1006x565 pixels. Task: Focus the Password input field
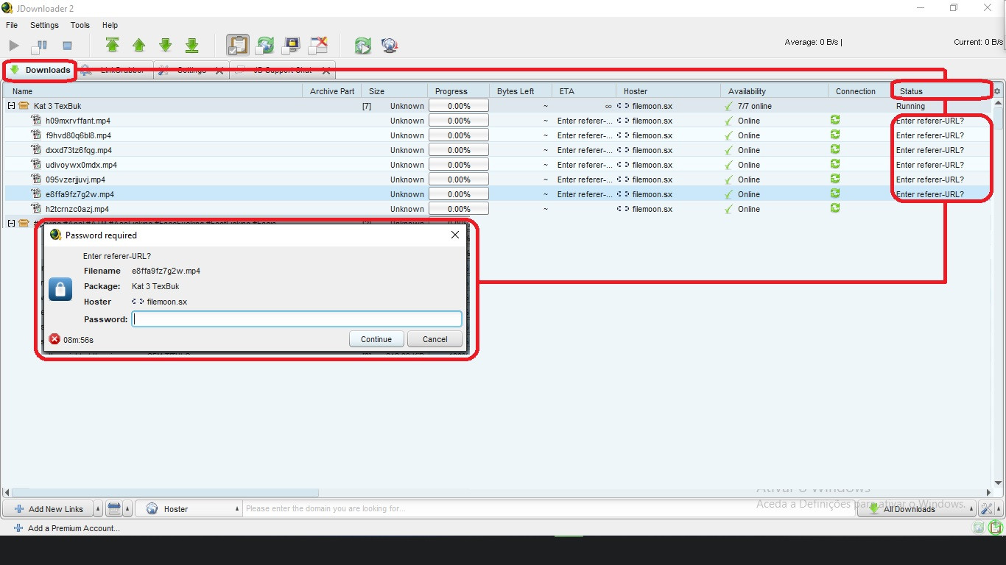[x=297, y=319]
